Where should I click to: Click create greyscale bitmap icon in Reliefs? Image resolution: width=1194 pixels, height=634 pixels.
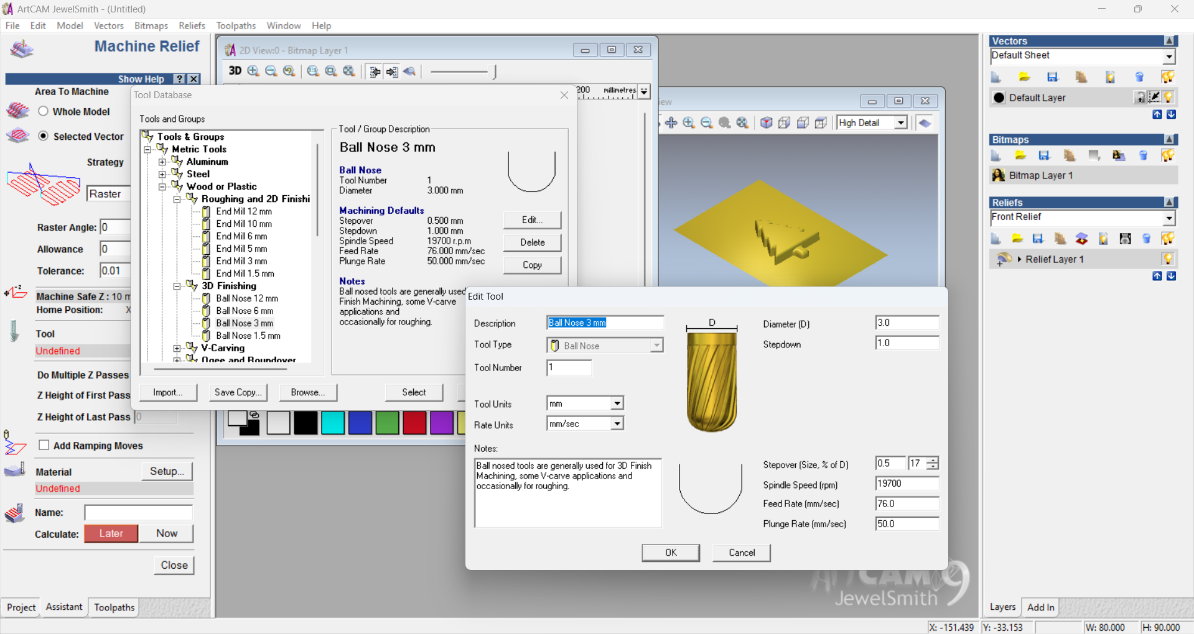point(1125,239)
